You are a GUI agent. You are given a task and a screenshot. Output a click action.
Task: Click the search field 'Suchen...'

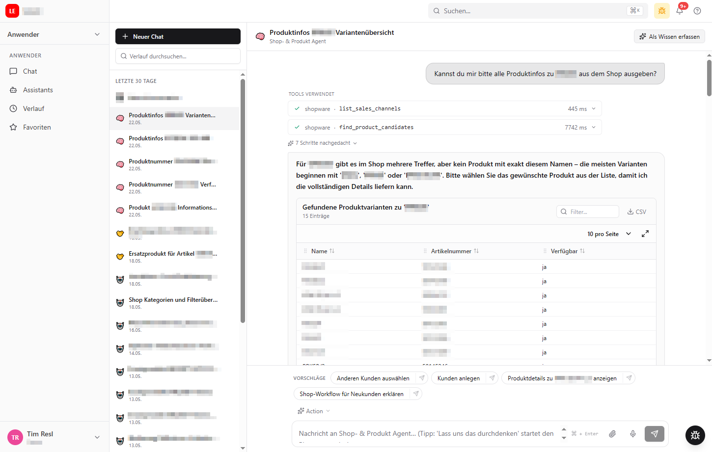[538, 11]
